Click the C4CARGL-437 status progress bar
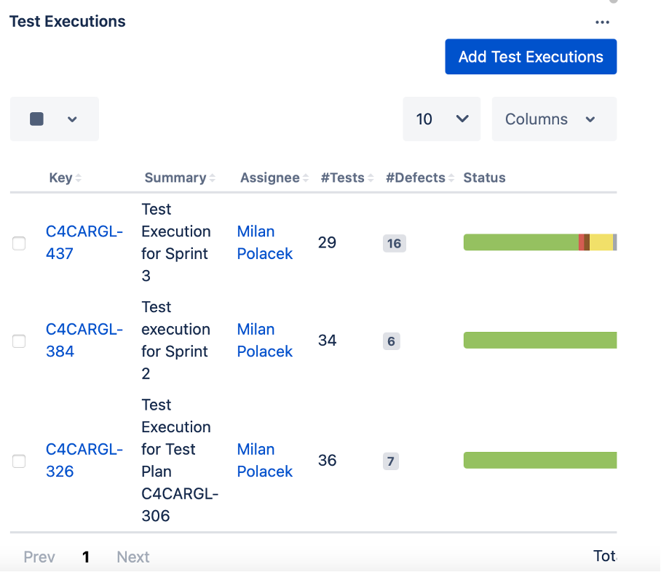The height and width of the screenshot is (572, 661). point(539,242)
